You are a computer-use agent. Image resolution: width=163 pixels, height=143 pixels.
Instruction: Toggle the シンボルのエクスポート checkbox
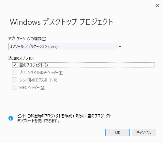click(15, 80)
